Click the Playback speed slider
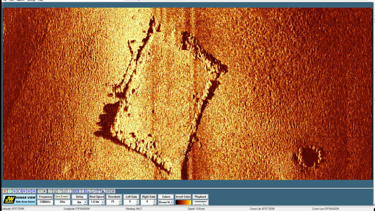This screenshot has height=211, width=375. [201, 202]
